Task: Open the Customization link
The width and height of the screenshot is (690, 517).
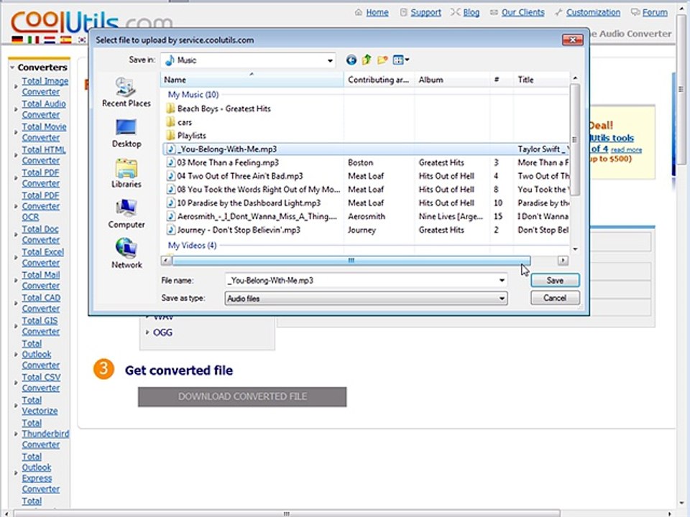Action: pos(593,12)
